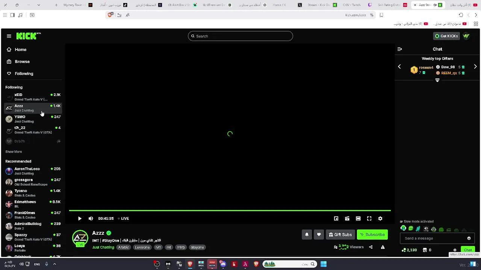
Task: Play the stream video
Action: click(x=80, y=218)
